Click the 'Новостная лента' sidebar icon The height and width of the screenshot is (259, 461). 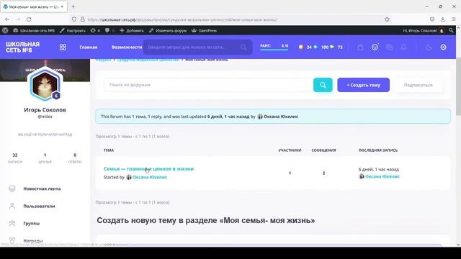12,188
